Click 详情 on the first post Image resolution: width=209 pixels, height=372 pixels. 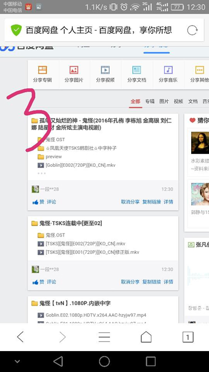[168, 202]
